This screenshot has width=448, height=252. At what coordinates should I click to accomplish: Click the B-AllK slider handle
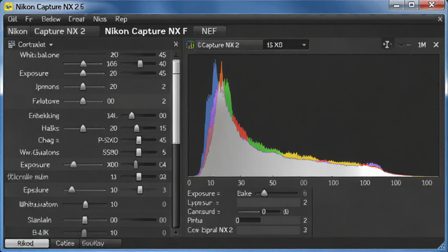84,233
